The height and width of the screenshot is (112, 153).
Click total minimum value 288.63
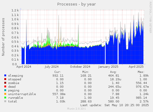86,102
